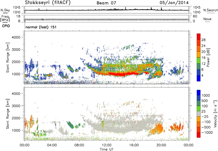Click the "Stokkseyri (fitACF)" plot title

tap(48, 3)
